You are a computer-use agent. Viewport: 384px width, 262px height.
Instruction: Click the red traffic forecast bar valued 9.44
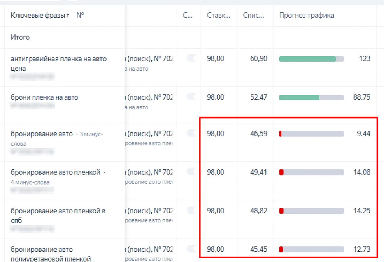point(311,134)
